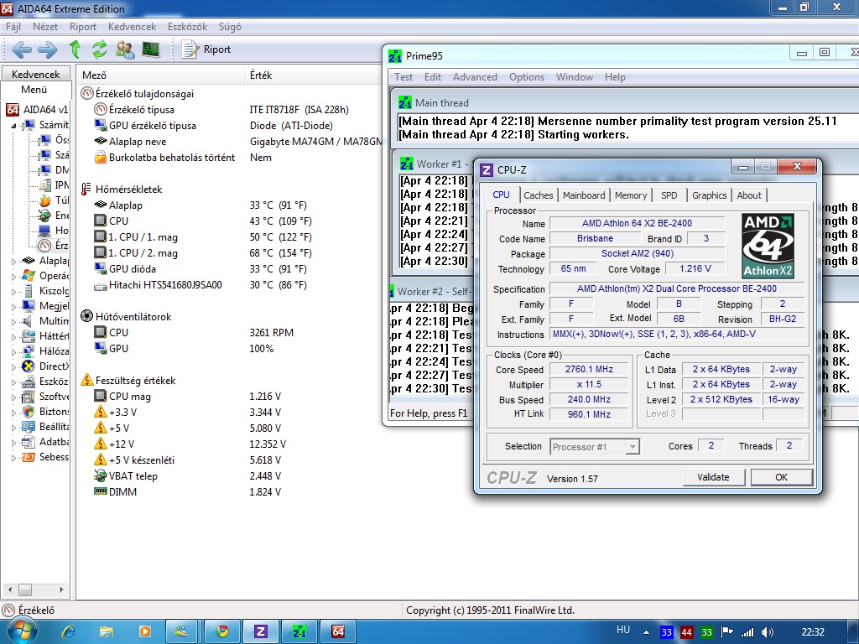Image resolution: width=859 pixels, height=644 pixels.
Task: Select the '+12 V' voltage row
Action: tap(190, 444)
